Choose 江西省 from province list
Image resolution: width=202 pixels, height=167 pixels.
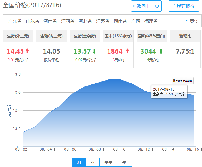(67, 21)
